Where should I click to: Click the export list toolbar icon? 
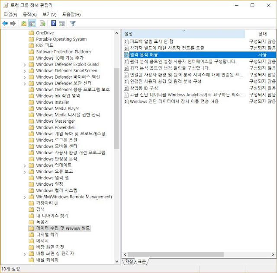pyautogui.click(x=43, y=23)
